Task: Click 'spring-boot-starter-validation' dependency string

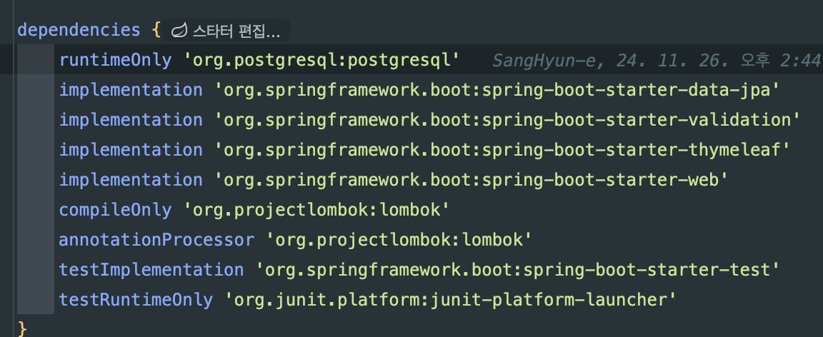Action: click(507, 120)
